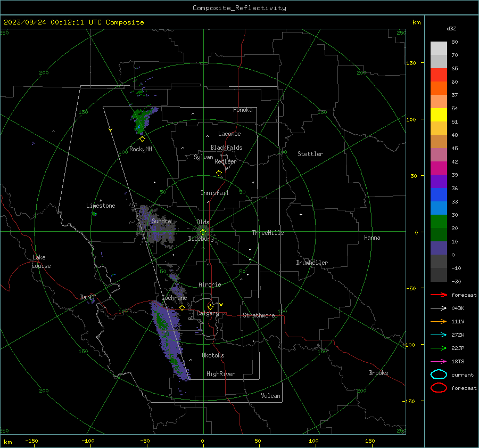Click the Lacombe city label
This screenshot has height=448, width=479.
[x=229, y=134]
